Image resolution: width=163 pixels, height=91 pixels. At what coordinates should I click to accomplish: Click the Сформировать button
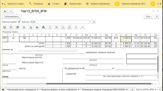[x=12, y=16]
